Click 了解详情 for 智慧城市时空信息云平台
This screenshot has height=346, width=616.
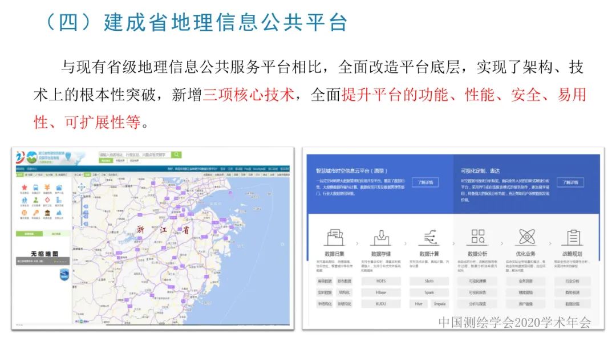coord(425,182)
